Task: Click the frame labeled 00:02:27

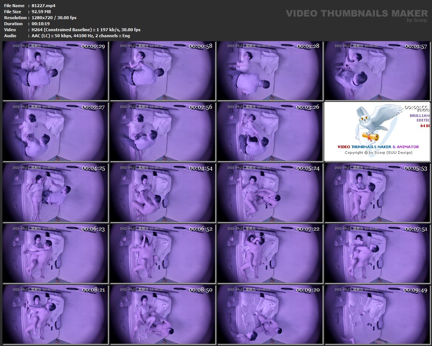Action: 55,132
